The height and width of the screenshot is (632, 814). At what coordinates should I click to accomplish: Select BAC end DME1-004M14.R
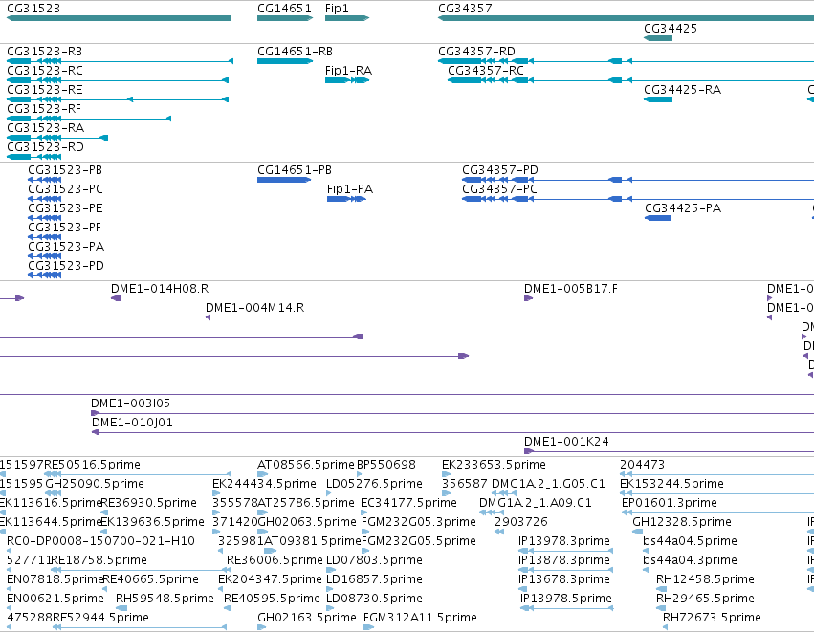pyautogui.click(x=209, y=317)
